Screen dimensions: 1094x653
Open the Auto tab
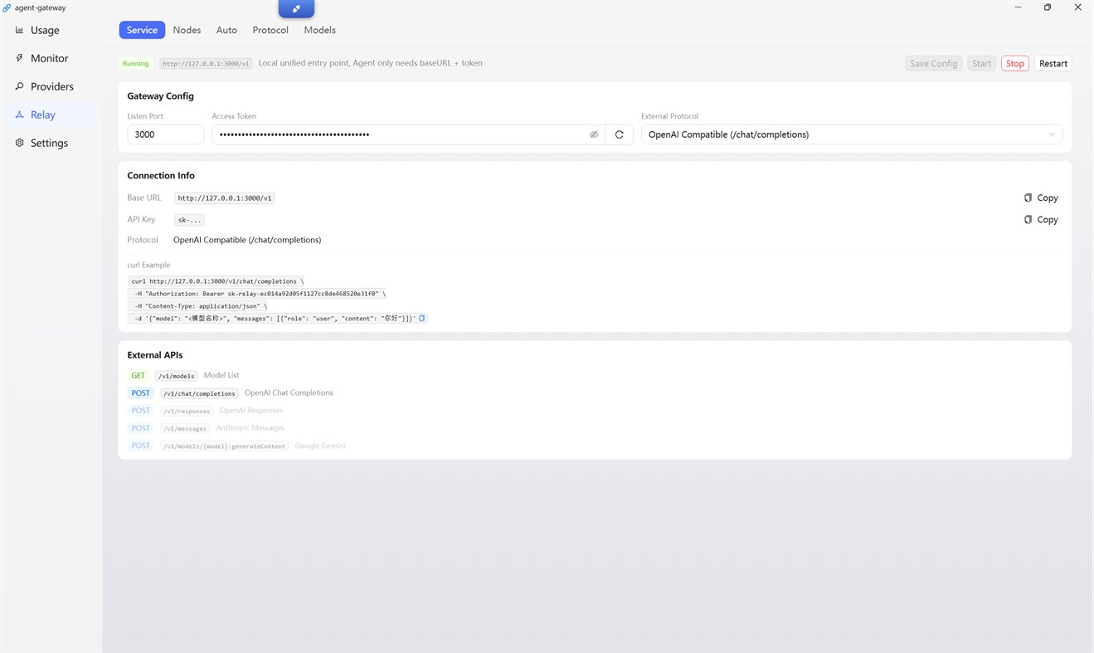[226, 30]
